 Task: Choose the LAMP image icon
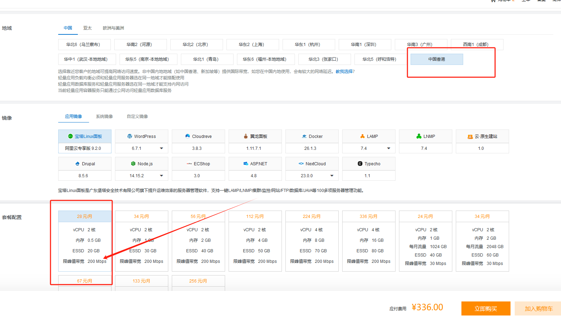pos(363,136)
